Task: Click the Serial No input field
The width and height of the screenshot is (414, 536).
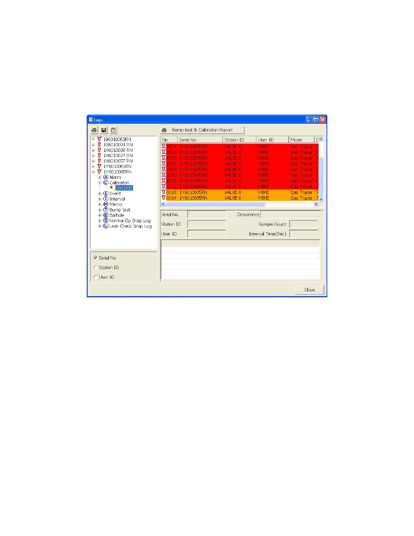Action: pyautogui.click(x=207, y=214)
